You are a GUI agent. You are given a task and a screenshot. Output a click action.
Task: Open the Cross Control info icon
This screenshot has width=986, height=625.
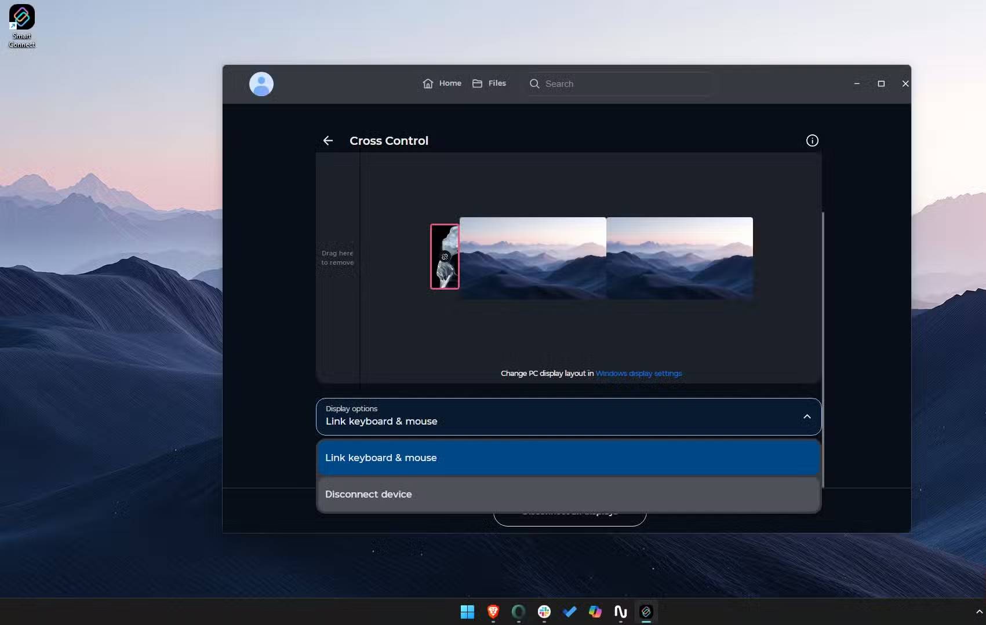tap(812, 140)
